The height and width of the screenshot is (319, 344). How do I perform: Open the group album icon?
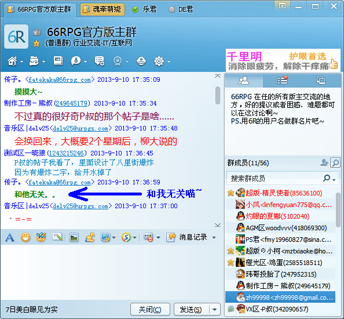(58, 61)
